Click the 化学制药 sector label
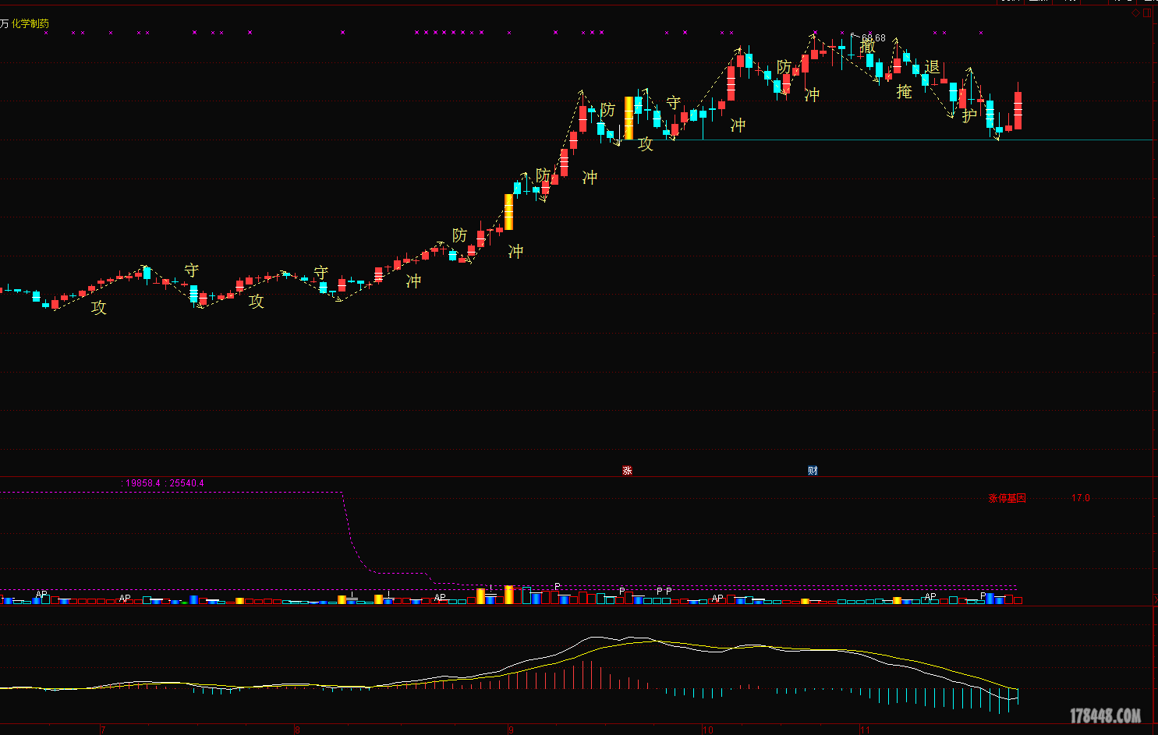The image size is (1158, 735). pyautogui.click(x=30, y=23)
